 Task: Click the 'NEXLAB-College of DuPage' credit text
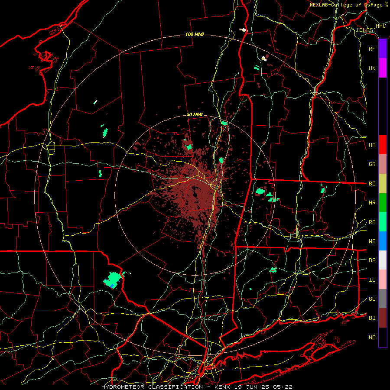(x=346, y=5)
